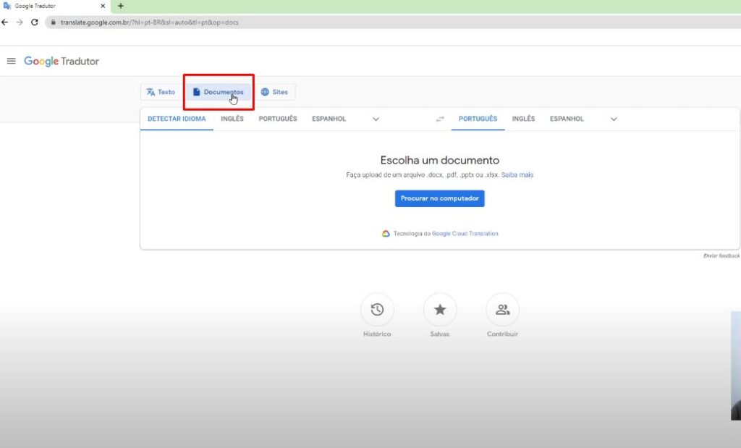This screenshot has width=741, height=448.
Task: Switch source language to Inglês
Action: pos(232,119)
